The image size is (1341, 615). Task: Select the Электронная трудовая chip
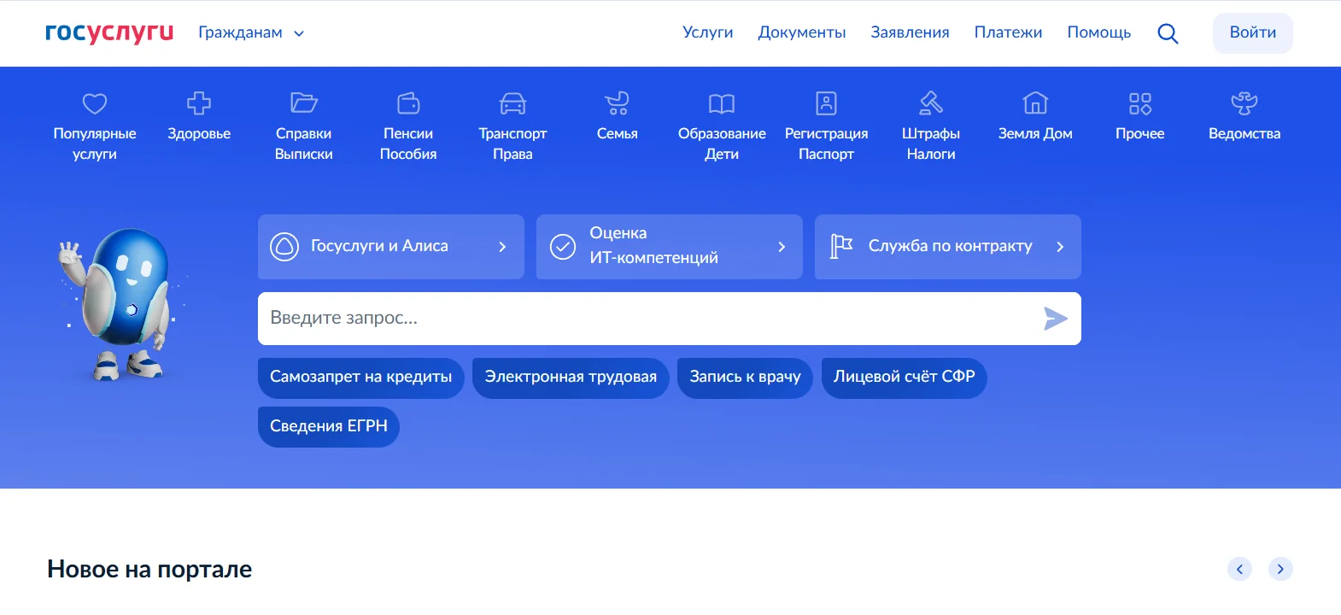(x=571, y=378)
